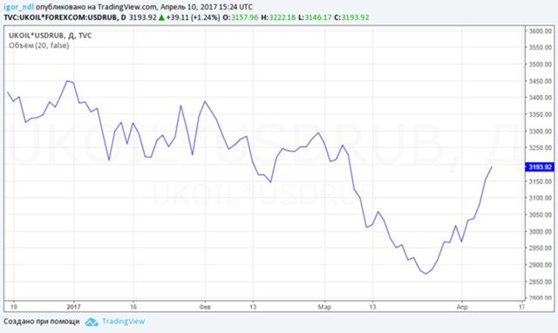The height and width of the screenshot is (333, 558).
Task: Open the igor_ndl author link
Action: [x=18, y=7]
